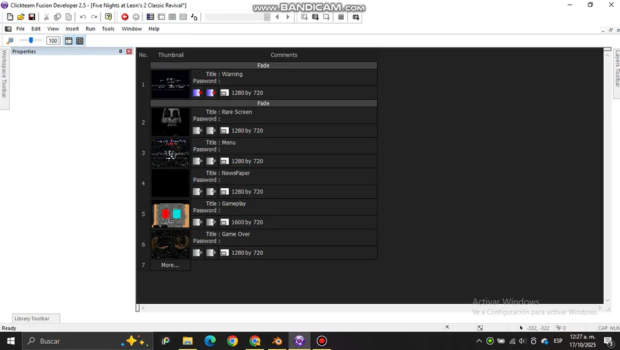Click the zoom value field showing 100
This screenshot has height=350, width=620.
52,41
